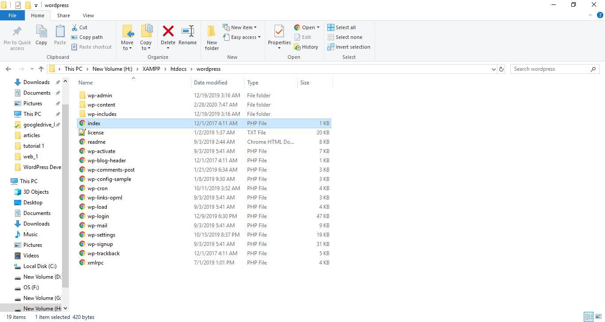Switch to Large icons view layout
Screen dimensions: 605x322
597,317
